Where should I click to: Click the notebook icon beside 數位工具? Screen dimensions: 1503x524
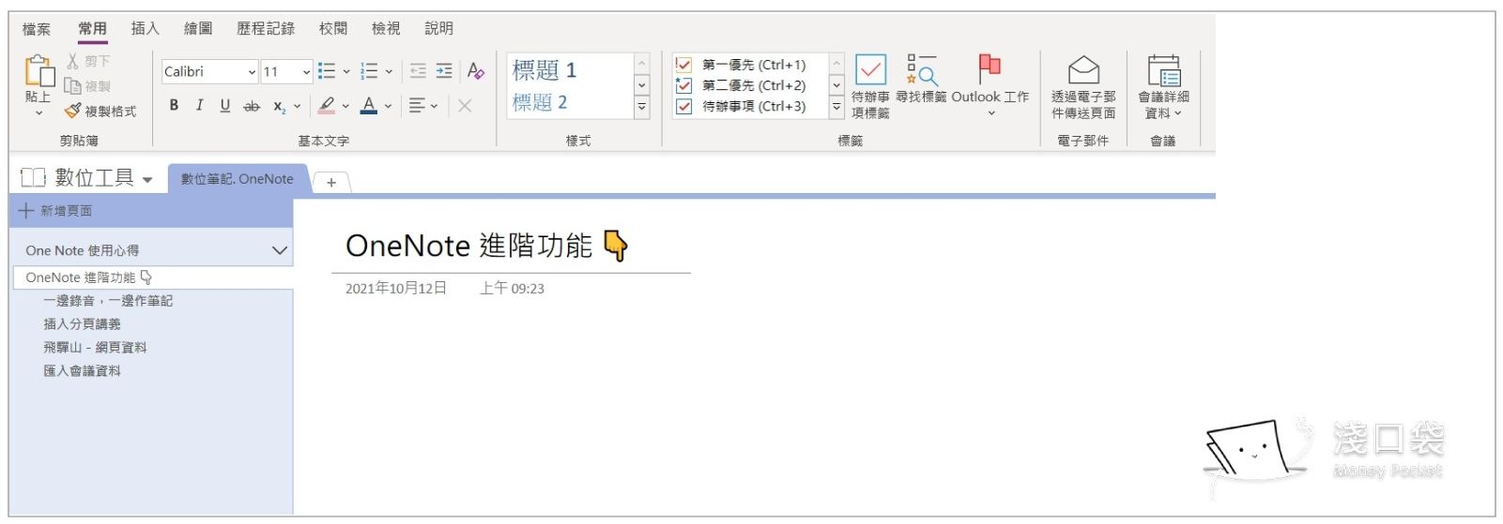coord(33,177)
